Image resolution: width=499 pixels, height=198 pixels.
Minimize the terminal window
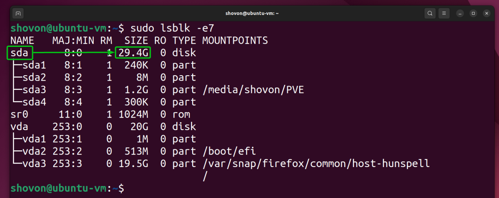(460, 14)
